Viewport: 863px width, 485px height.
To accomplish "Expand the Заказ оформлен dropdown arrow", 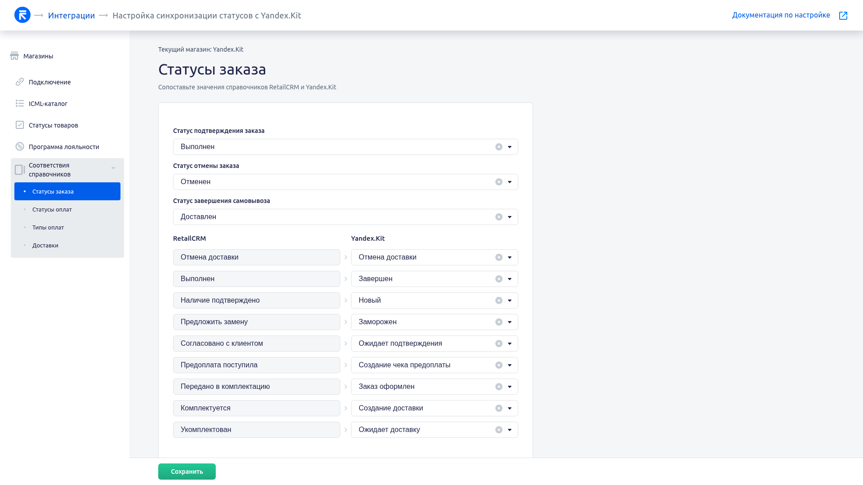I will 510,387.
